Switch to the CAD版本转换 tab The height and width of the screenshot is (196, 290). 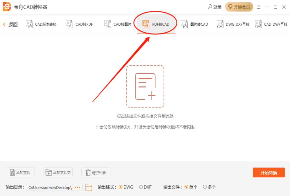(x=41, y=24)
